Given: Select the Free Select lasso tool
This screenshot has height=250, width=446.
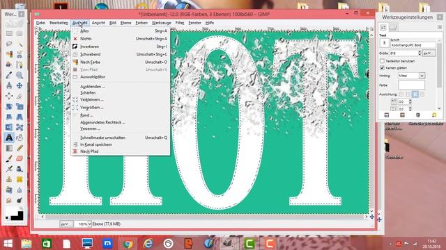Looking at the screenshot, I should coord(9,44).
